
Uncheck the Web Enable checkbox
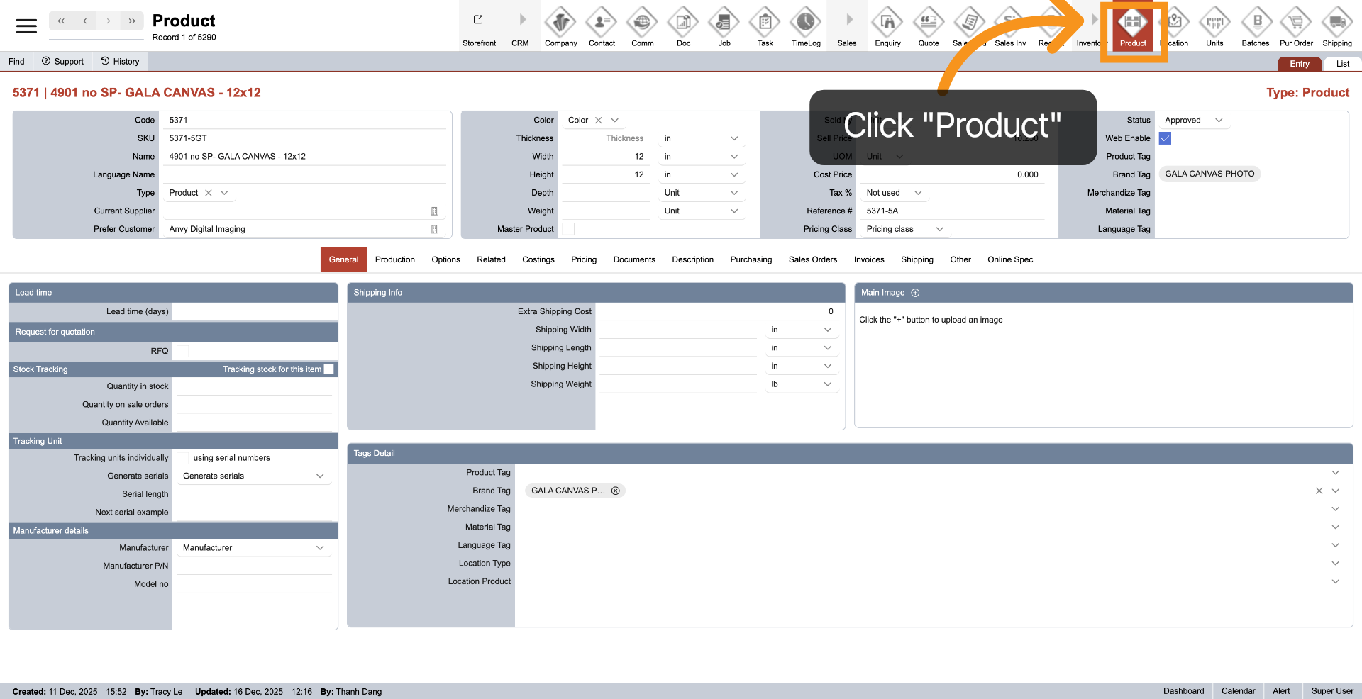[x=1165, y=138]
